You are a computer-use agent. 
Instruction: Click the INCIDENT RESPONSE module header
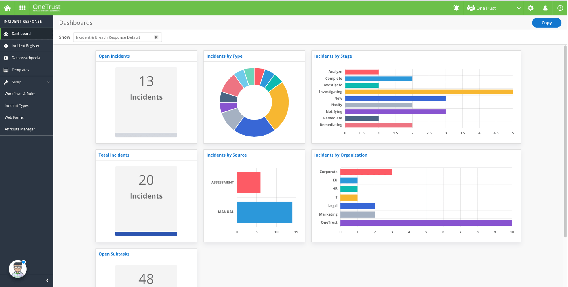(23, 22)
